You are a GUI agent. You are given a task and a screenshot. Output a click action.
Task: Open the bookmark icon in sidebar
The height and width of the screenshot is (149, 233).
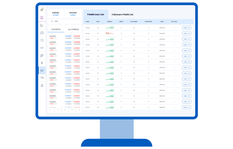coord(42,18)
